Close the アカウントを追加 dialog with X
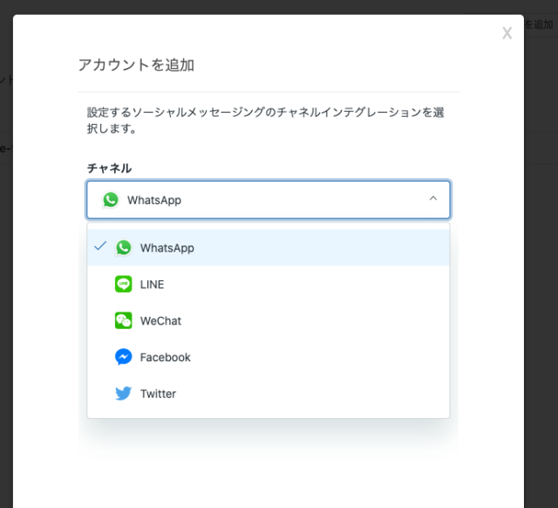This screenshot has height=508, width=558. click(507, 33)
